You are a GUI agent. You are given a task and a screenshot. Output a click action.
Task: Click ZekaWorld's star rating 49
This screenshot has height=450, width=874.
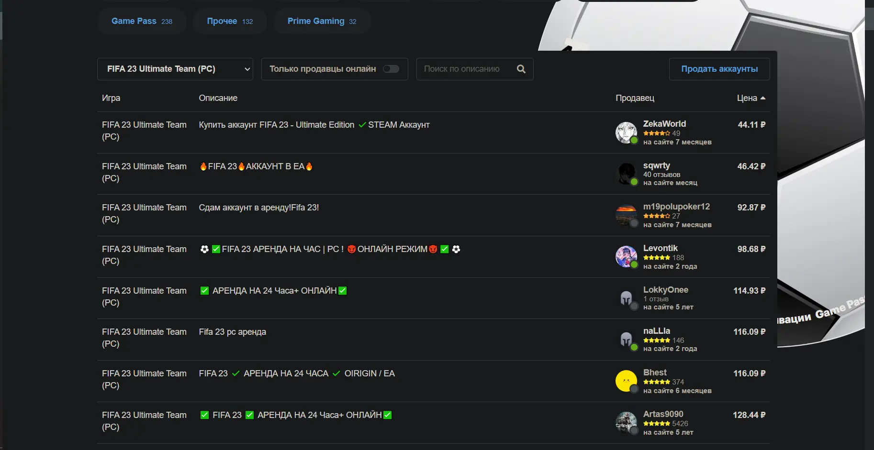[661, 133]
